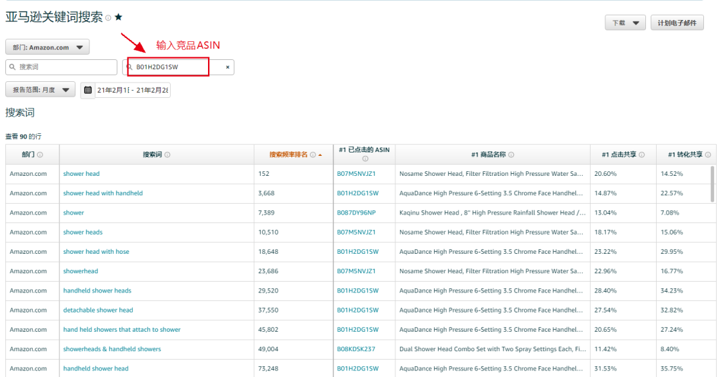
Task: Click the star favorite icon beside page title
Action: (119, 17)
